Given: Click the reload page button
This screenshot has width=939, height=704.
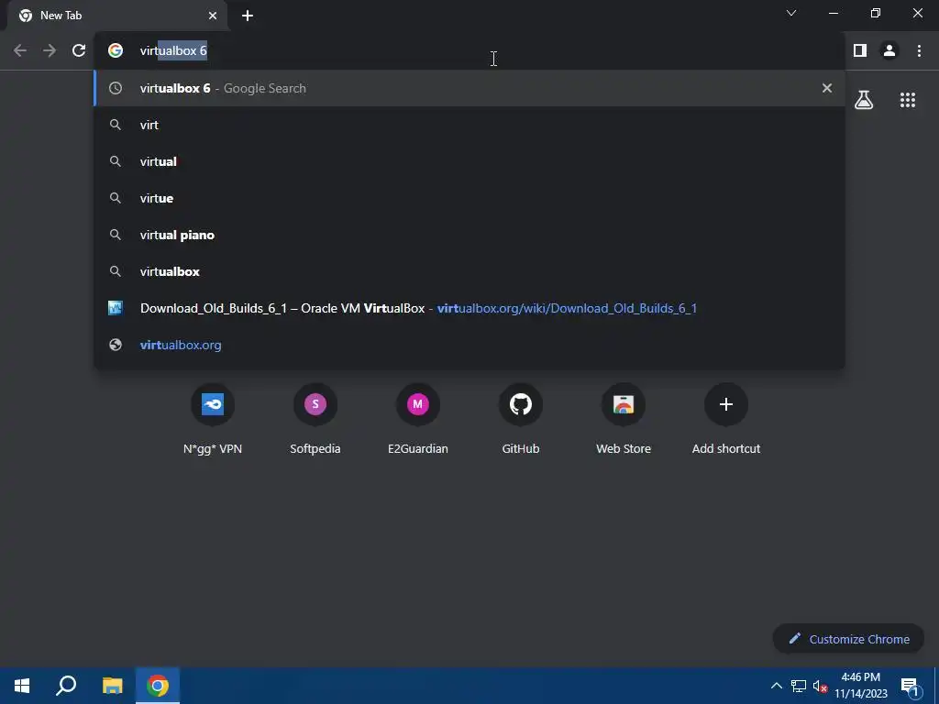Looking at the screenshot, I should (79, 51).
